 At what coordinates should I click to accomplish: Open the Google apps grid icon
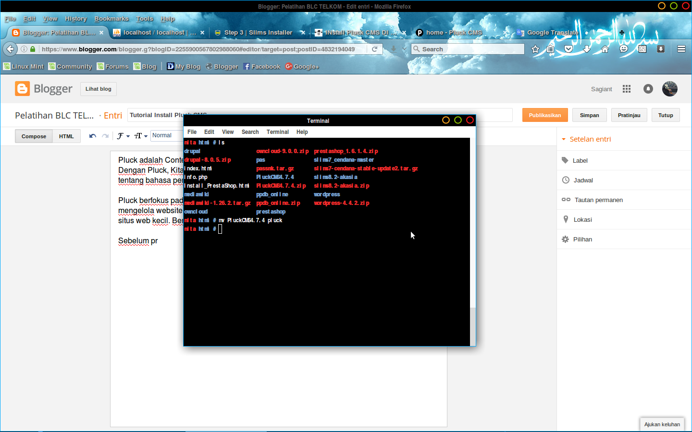point(627,89)
